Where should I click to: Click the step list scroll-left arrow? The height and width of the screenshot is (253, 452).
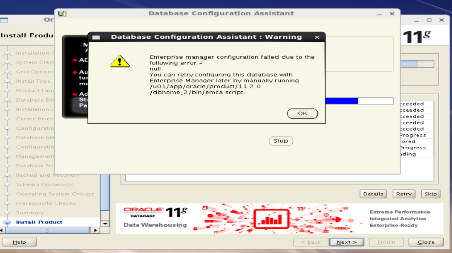[3, 230]
